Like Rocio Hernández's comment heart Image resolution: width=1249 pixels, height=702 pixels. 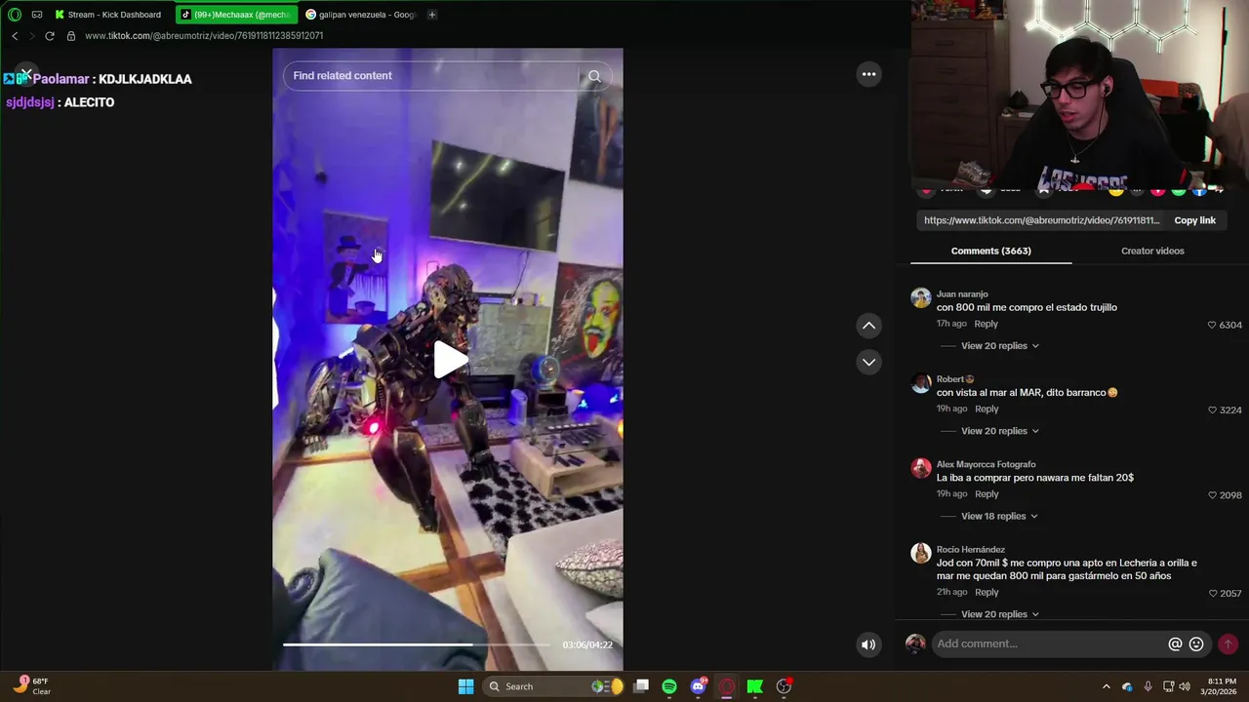[x=1212, y=594]
